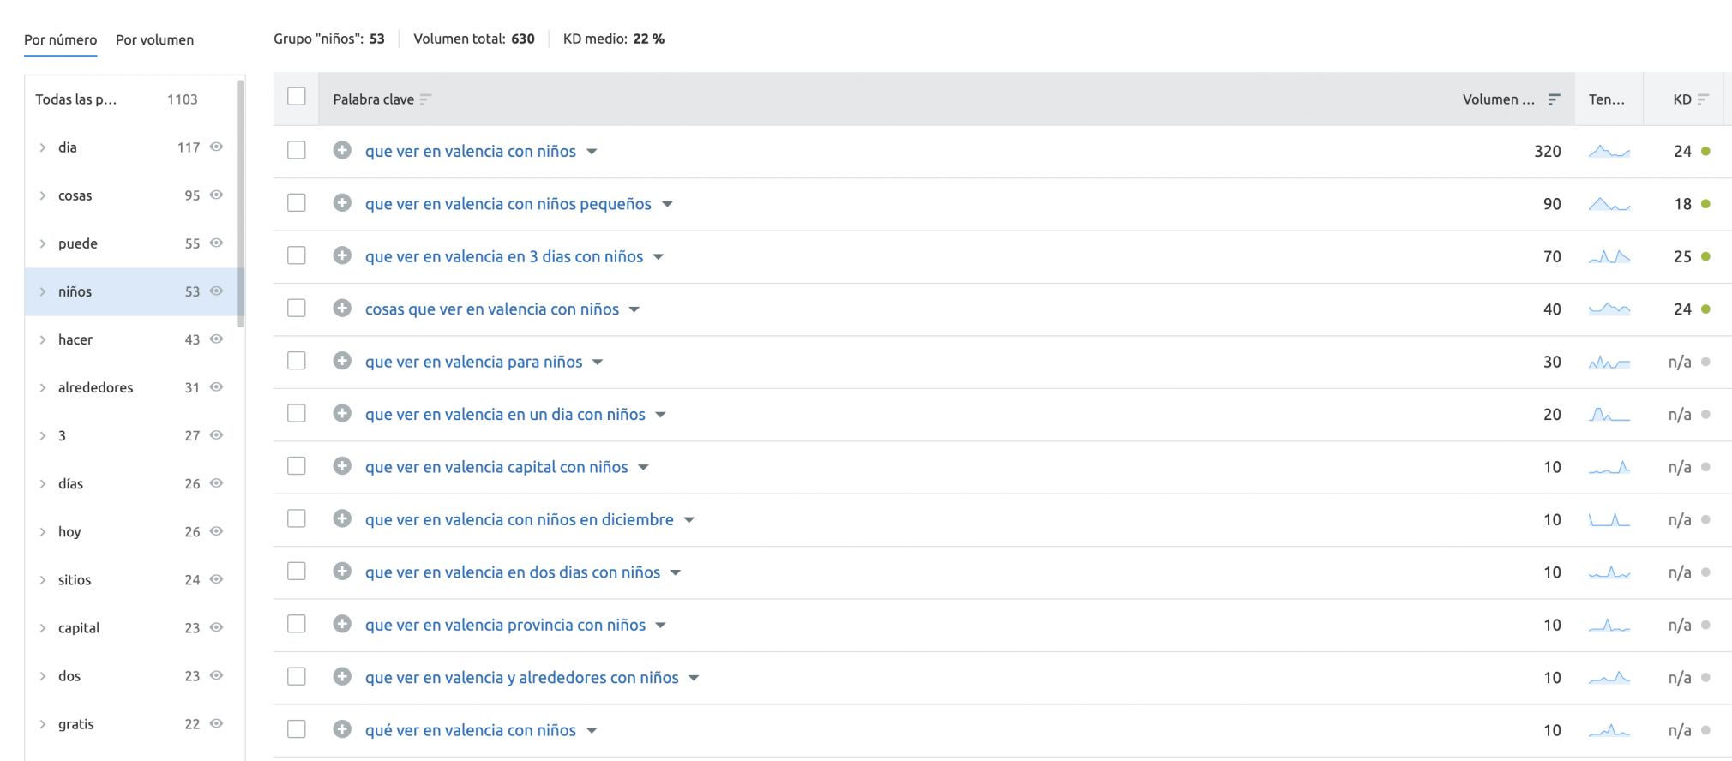The height and width of the screenshot is (761, 1732).
Task: Select the 'Por número' tab
Action: [x=60, y=39]
